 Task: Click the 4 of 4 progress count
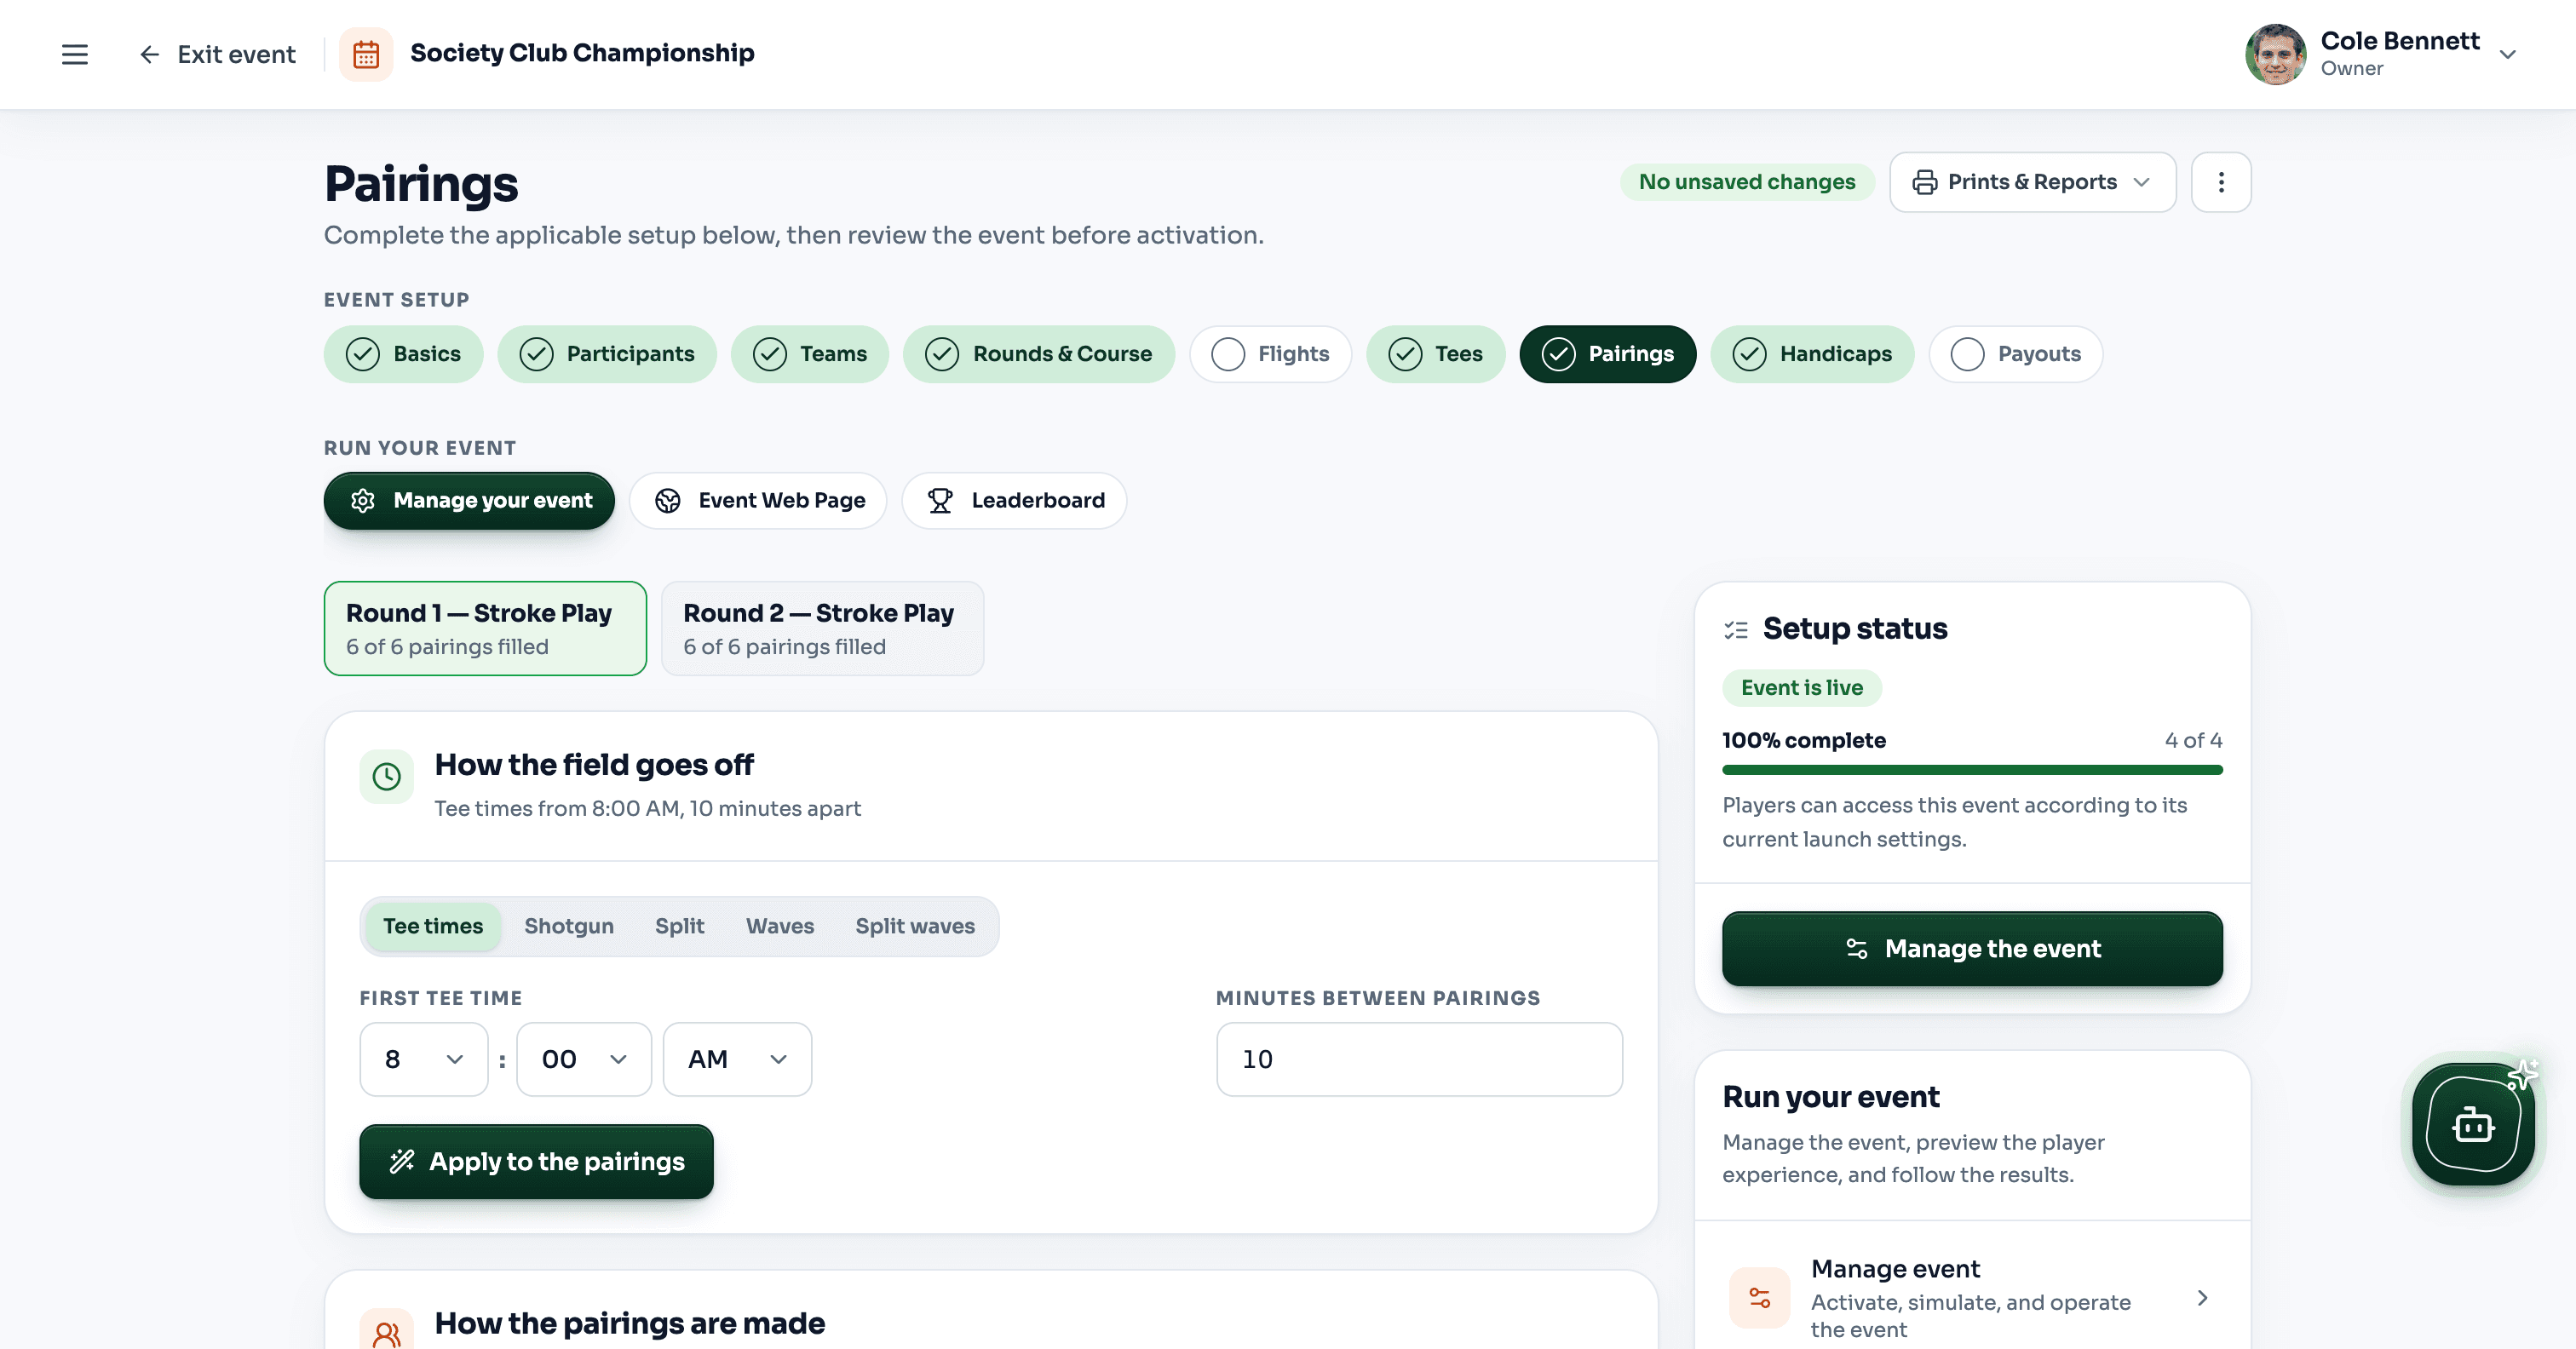pos(2193,740)
